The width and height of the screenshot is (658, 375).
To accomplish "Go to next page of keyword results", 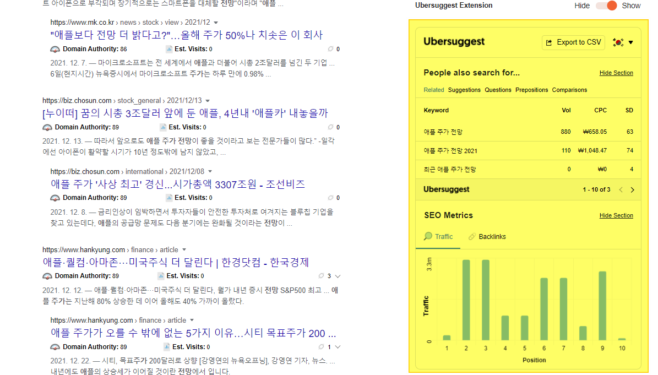I will (x=633, y=189).
